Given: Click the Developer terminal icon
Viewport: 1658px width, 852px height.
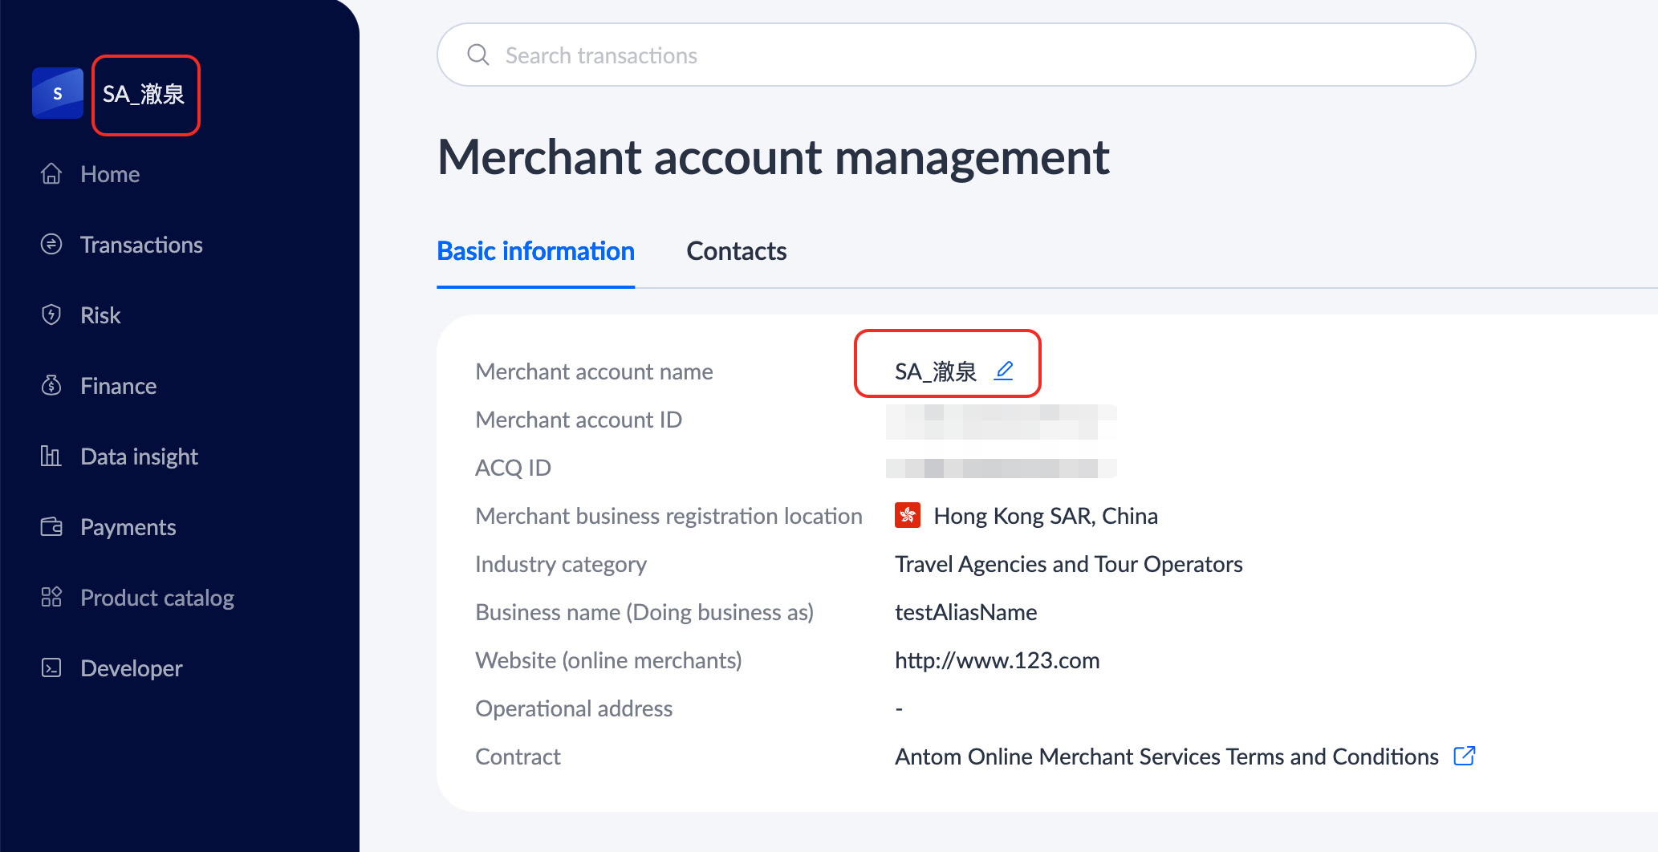Looking at the screenshot, I should (x=51, y=668).
